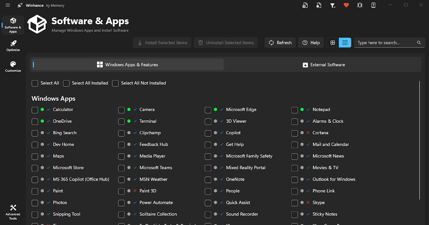Switch to Windows Apps & Features tab
The width and height of the screenshot is (429, 225).
127,65
